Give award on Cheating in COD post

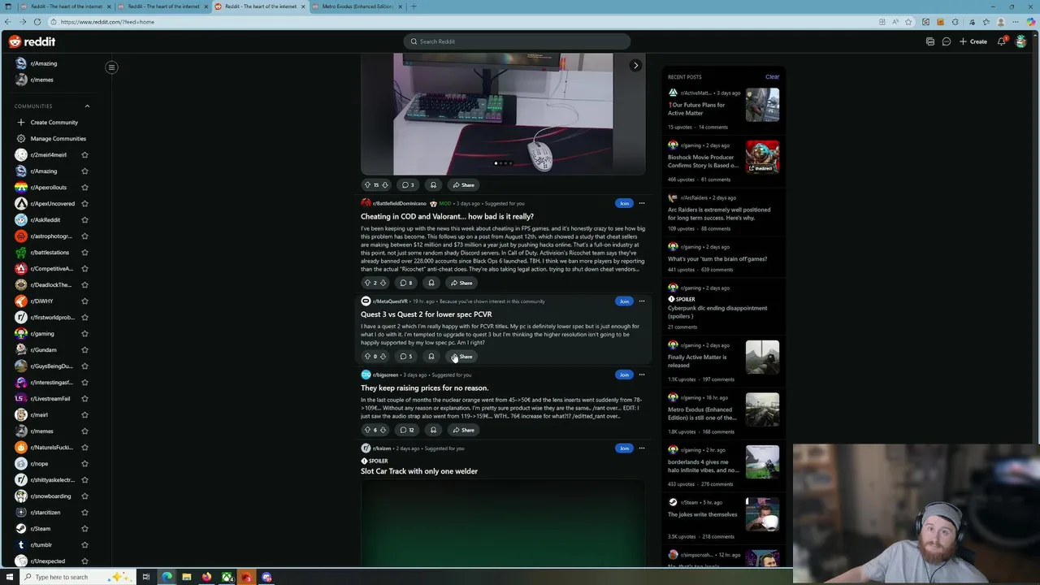click(x=431, y=283)
